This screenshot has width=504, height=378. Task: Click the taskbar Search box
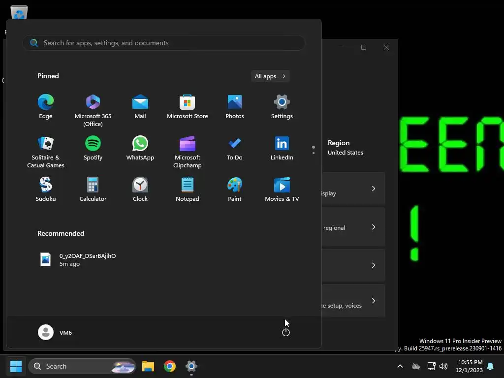click(82, 366)
